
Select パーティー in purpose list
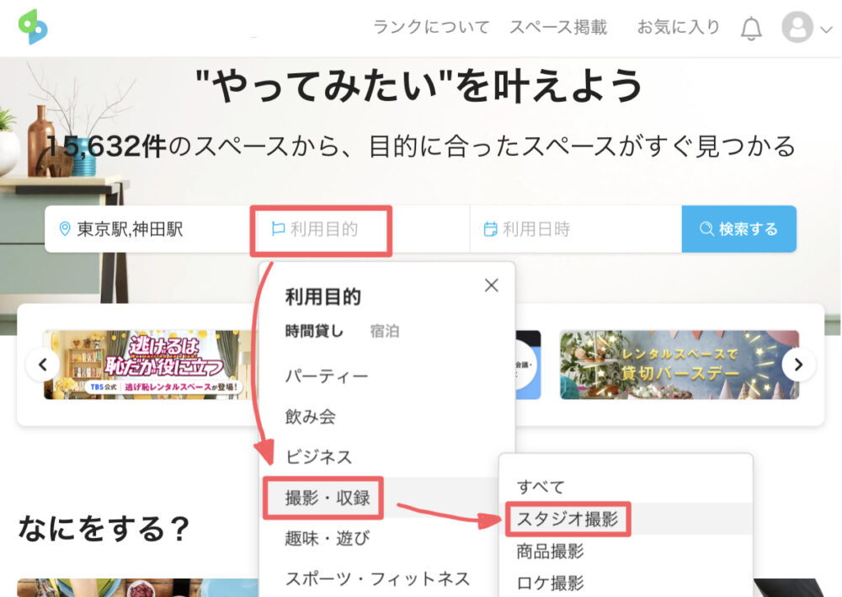(x=327, y=376)
